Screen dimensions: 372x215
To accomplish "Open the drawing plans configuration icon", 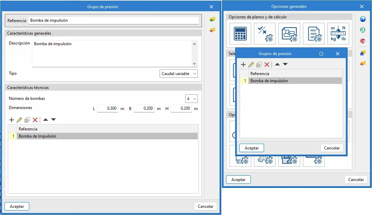I will pyautogui.click(x=289, y=33).
